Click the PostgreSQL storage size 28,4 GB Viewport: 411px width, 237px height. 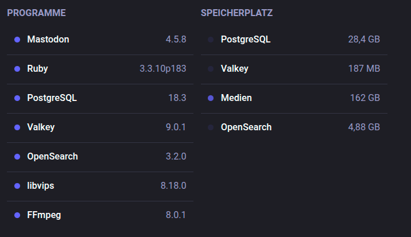(x=364, y=40)
